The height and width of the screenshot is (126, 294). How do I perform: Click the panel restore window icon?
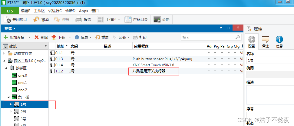point(228,28)
